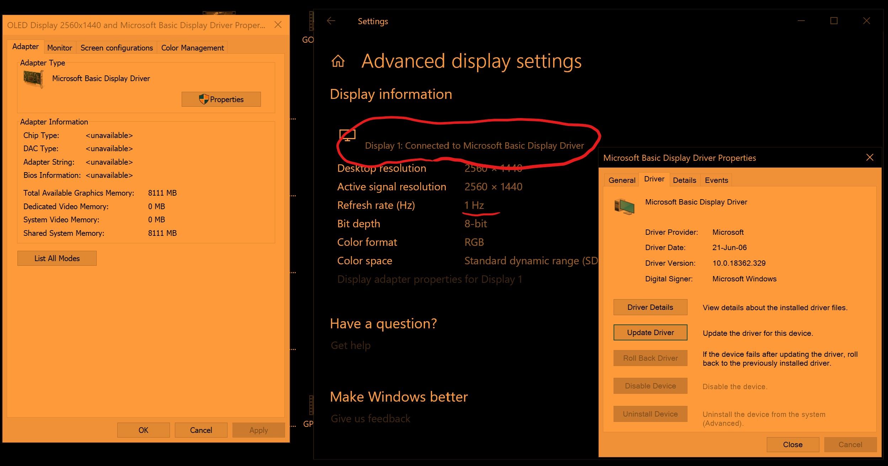Maximize the Settings window
Viewport: 888px width, 466px height.
pyautogui.click(x=834, y=21)
